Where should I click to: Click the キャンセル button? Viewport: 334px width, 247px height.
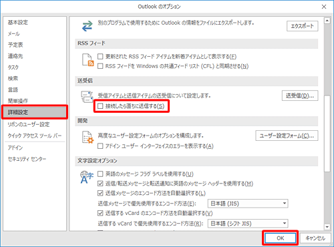tap(315, 238)
